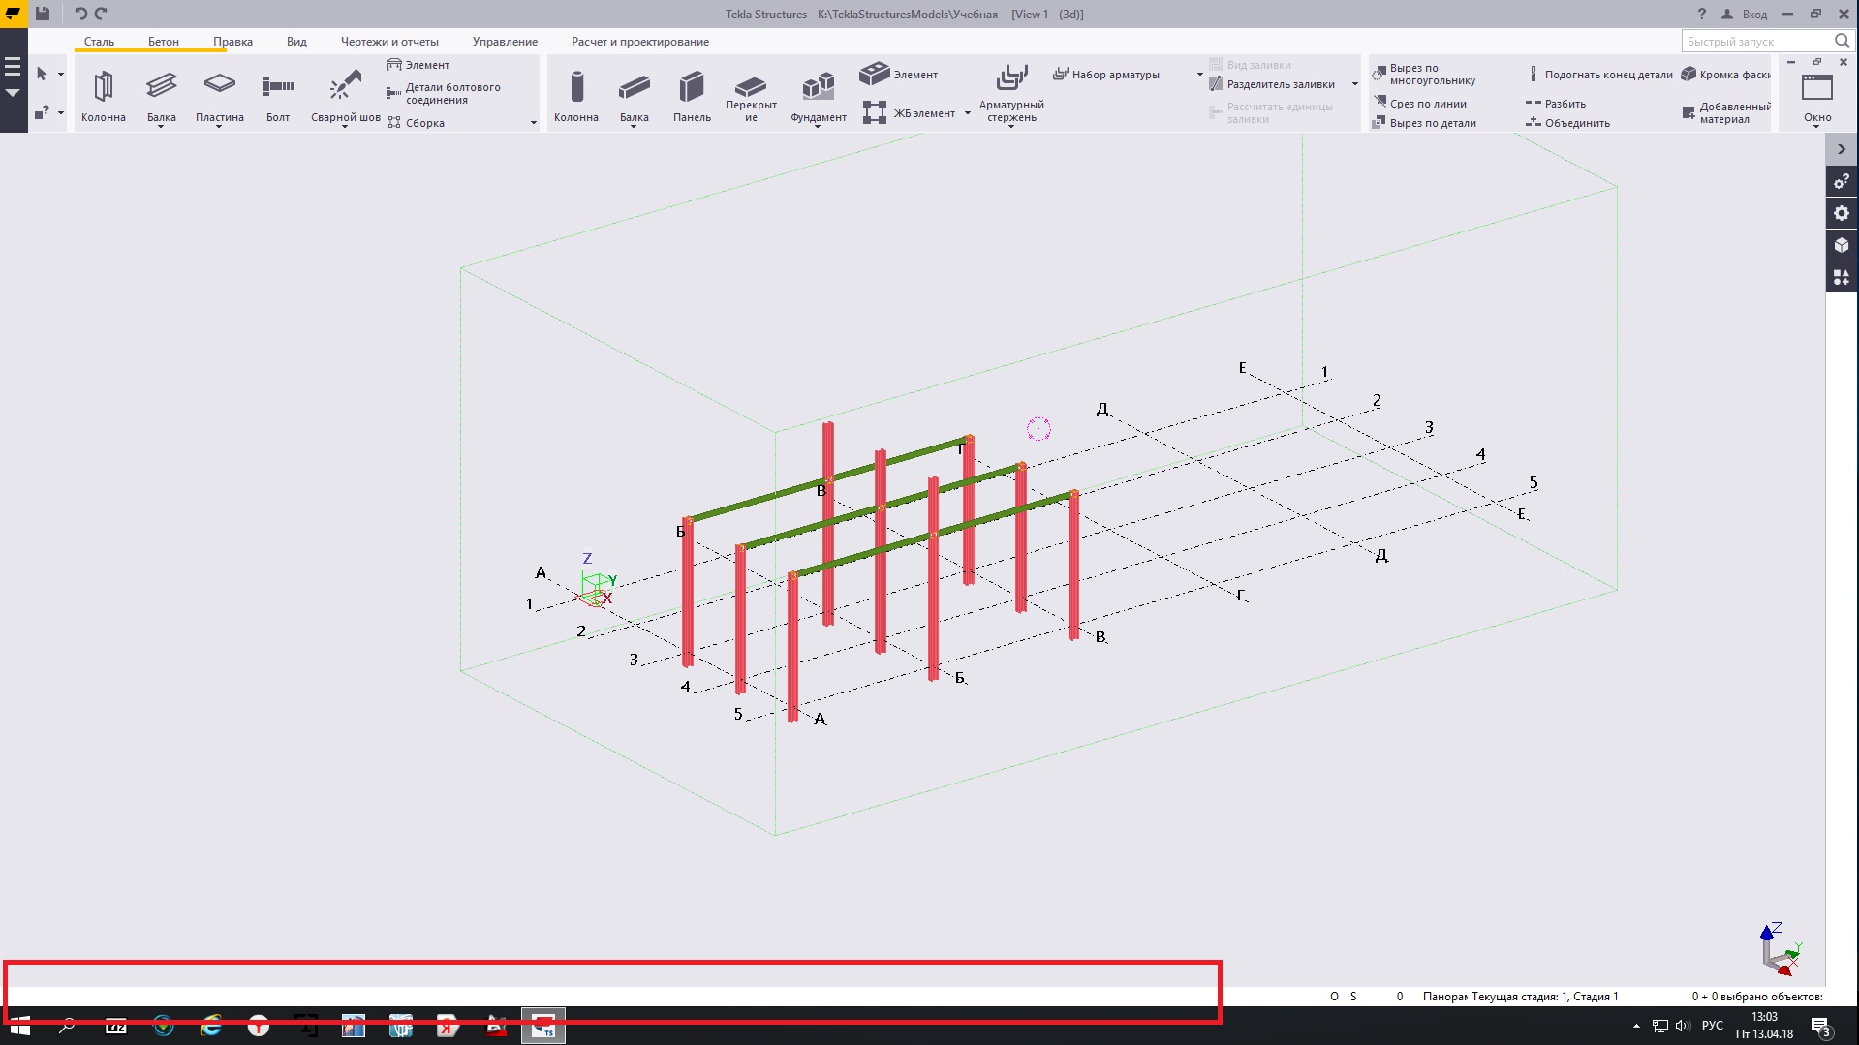Viewport: 1859px width, 1045px height.
Task: Click the ЖБ элемент button
Action: (909, 113)
